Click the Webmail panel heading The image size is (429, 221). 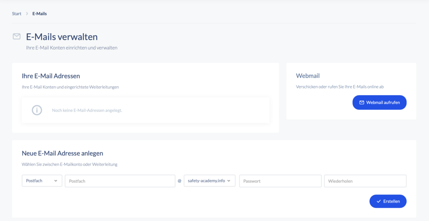tap(308, 76)
